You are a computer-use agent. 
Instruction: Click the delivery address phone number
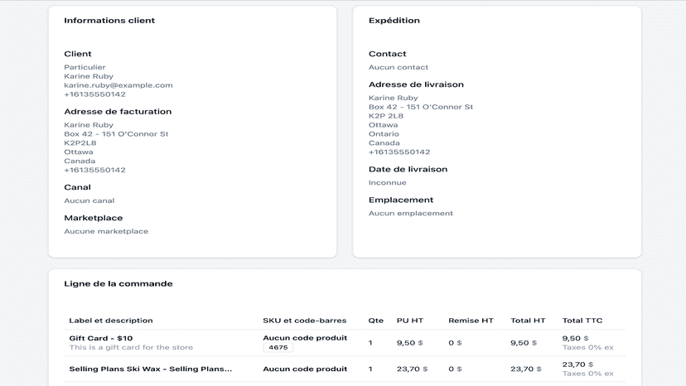pyautogui.click(x=399, y=152)
